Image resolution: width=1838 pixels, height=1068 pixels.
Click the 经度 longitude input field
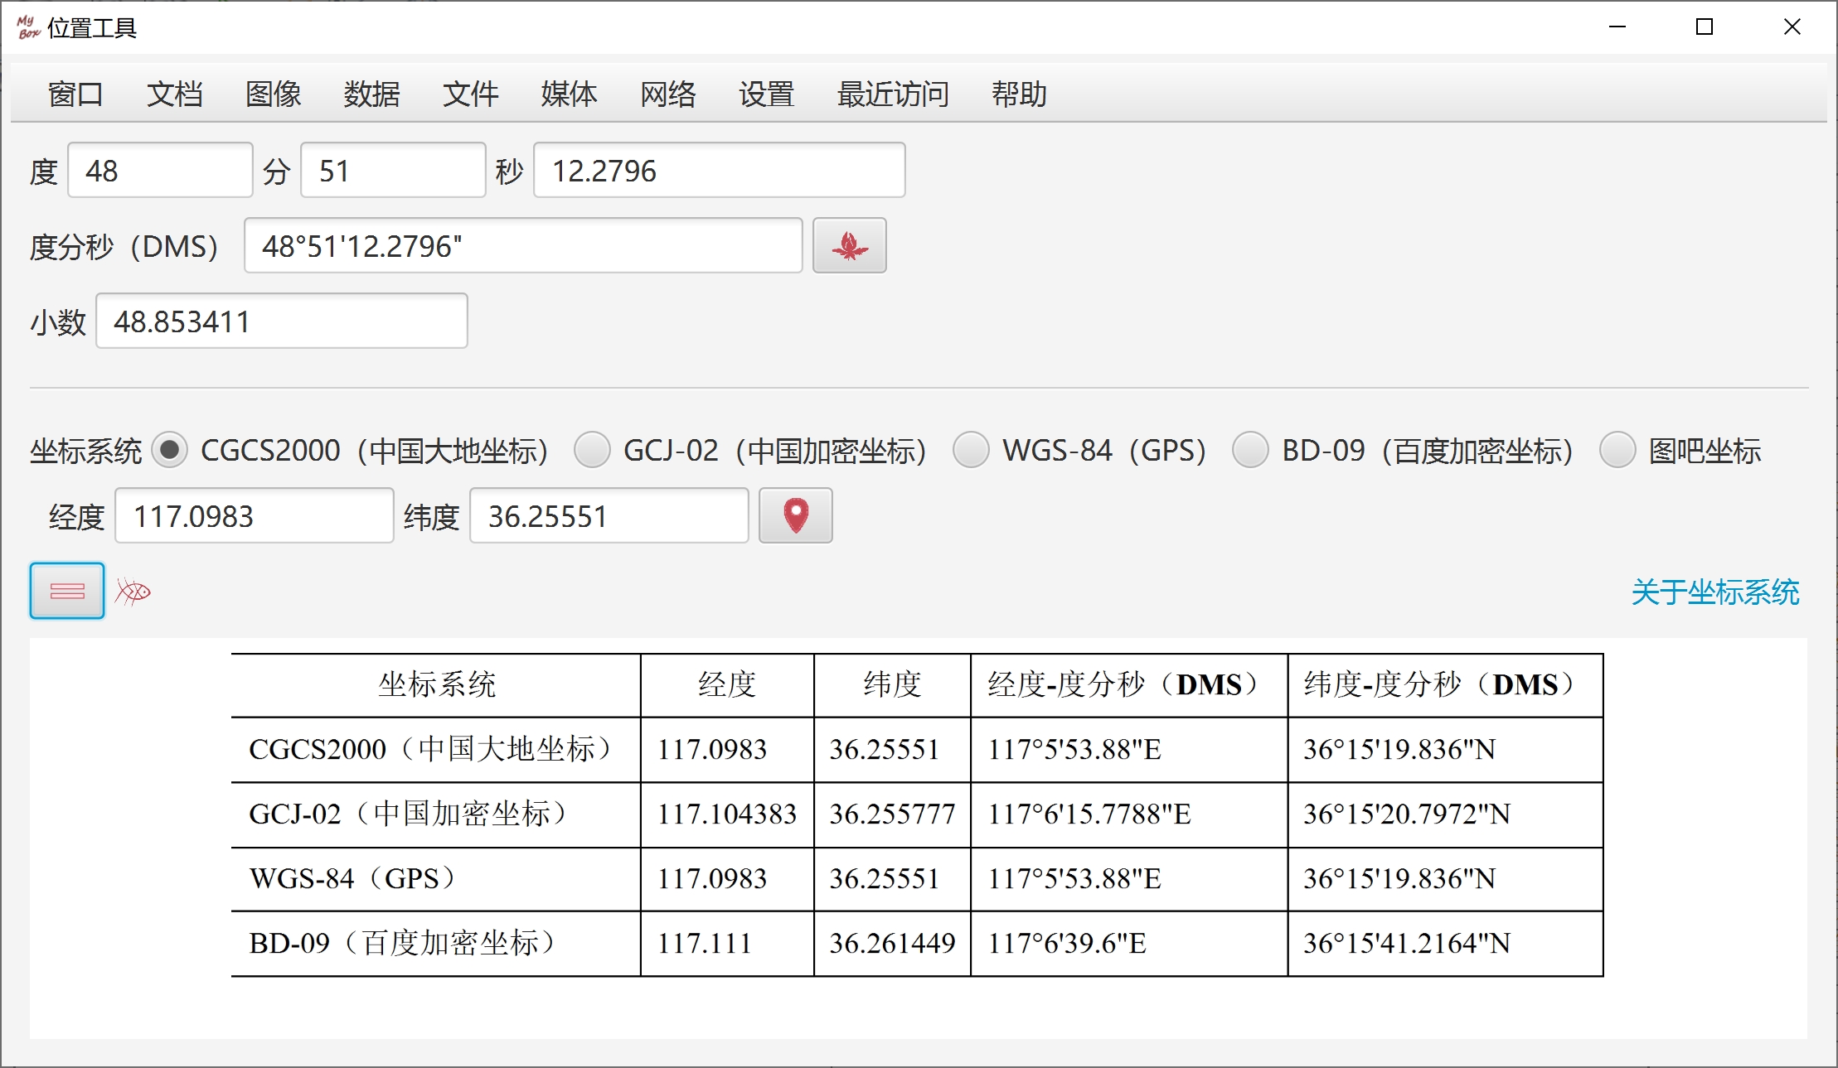click(x=255, y=515)
